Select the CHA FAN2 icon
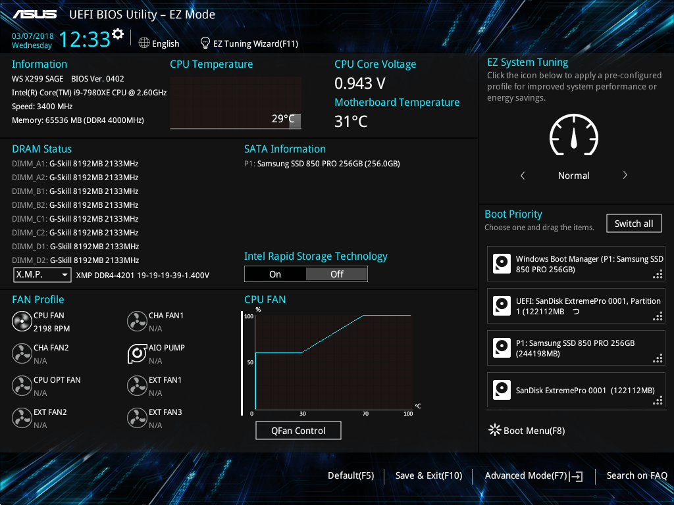The height and width of the screenshot is (505, 674). point(22,353)
